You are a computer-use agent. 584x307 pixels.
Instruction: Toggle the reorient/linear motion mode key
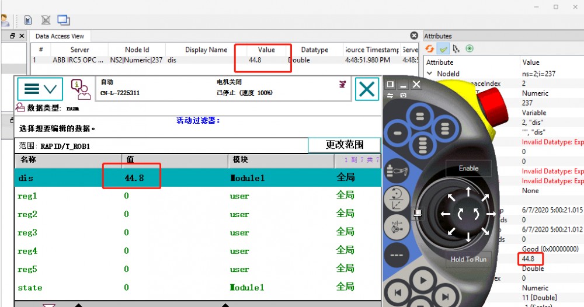[x=397, y=198]
